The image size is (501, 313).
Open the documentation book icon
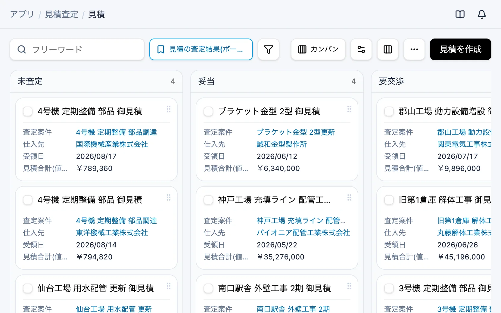460,14
